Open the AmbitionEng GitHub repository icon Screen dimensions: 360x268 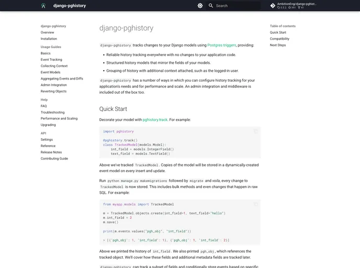[273, 6]
